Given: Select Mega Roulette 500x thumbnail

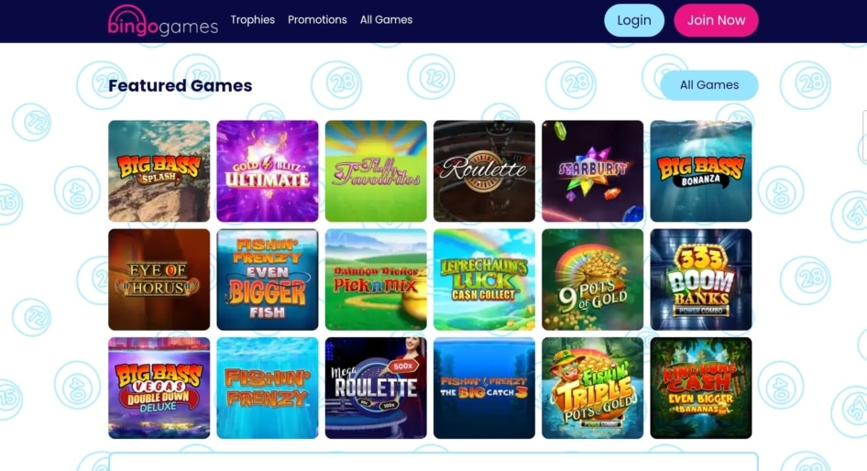Looking at the screenshot, I should [x=376, y=388].
